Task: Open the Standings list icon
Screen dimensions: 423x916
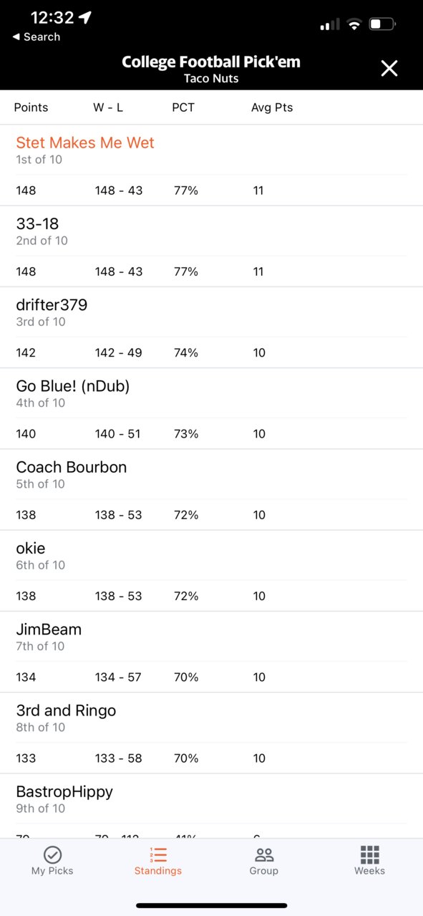Action: (x=158, y=854)
